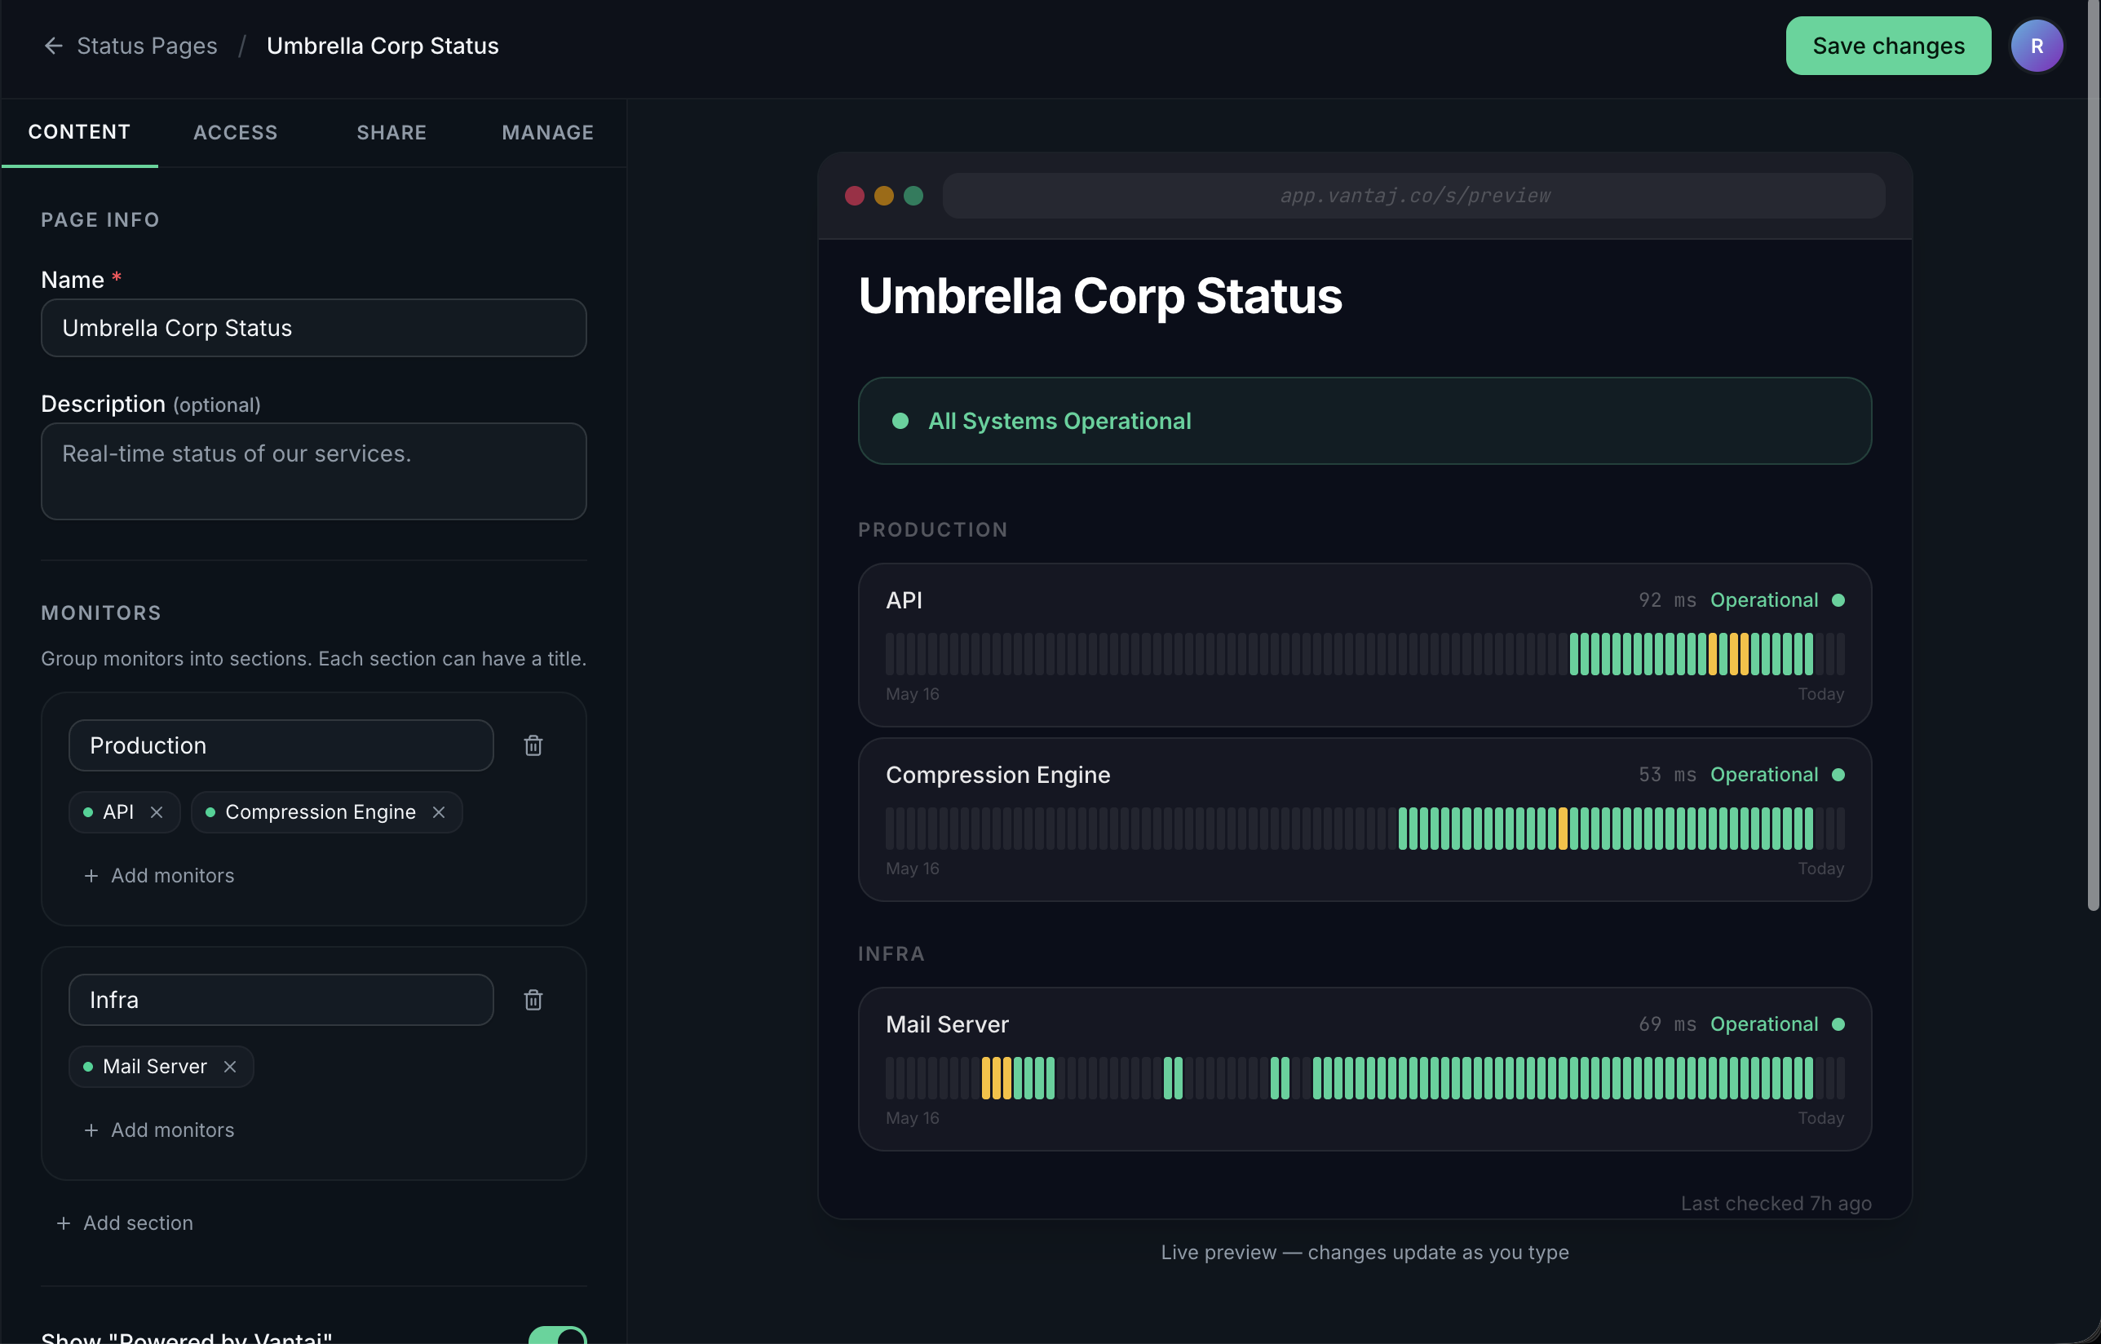Click the Compression Engine card title
This screenshot has height=1344, width=2101.
[x=997, y=775]
